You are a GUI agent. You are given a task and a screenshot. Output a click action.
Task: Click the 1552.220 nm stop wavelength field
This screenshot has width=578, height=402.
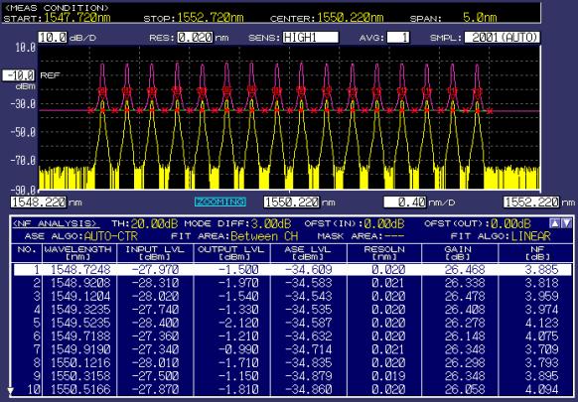tap(531, 201)
